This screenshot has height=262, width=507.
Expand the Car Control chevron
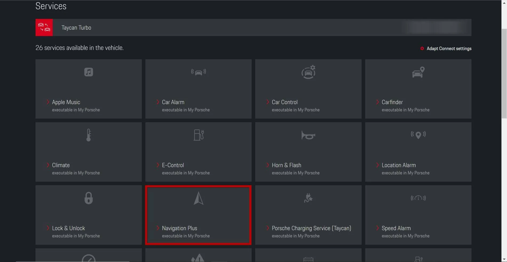268,102
